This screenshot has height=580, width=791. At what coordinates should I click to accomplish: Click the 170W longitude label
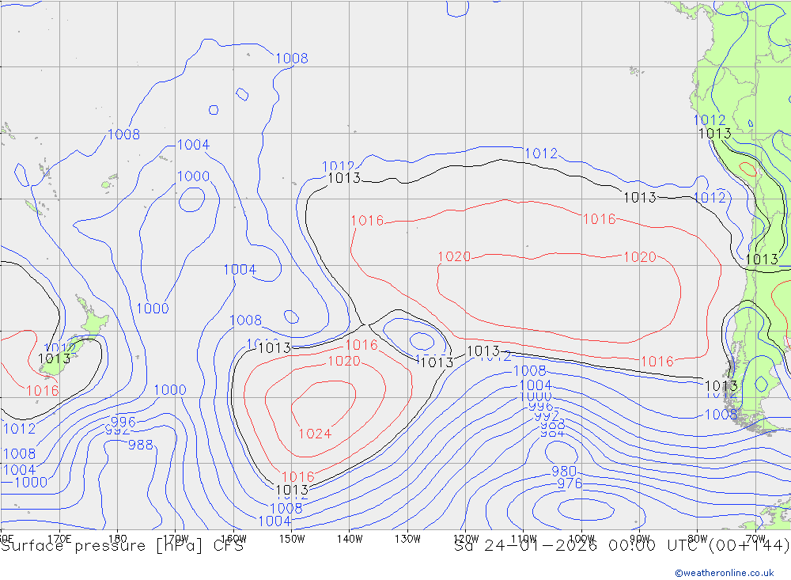176,539
